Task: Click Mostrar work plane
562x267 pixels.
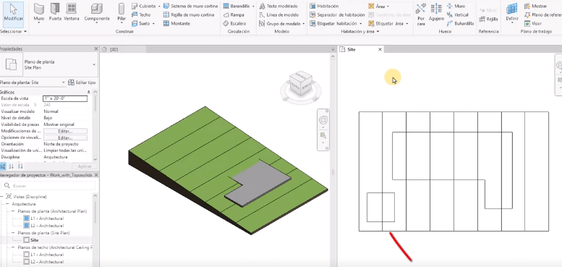Action: 535,6
